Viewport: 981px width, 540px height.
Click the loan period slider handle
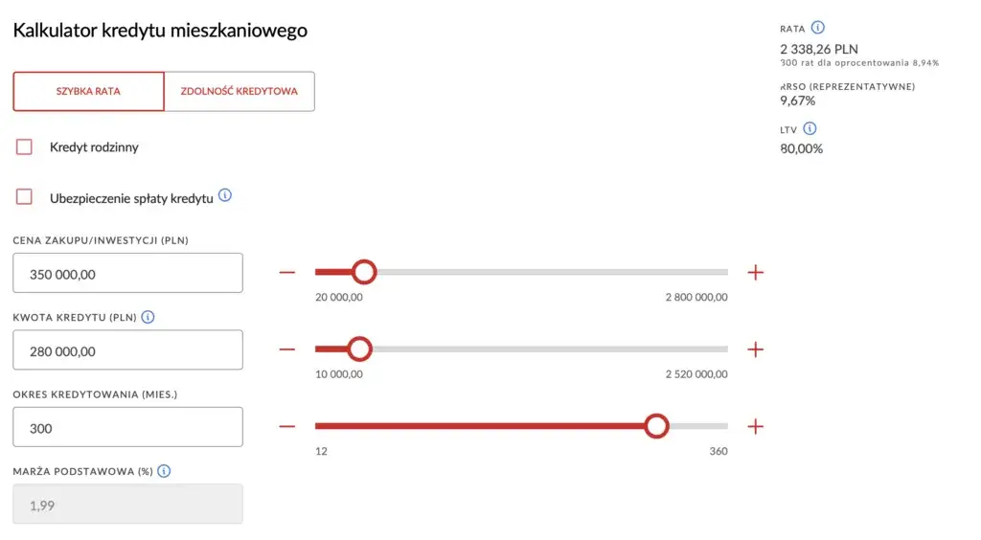click(x=656, y=426)
